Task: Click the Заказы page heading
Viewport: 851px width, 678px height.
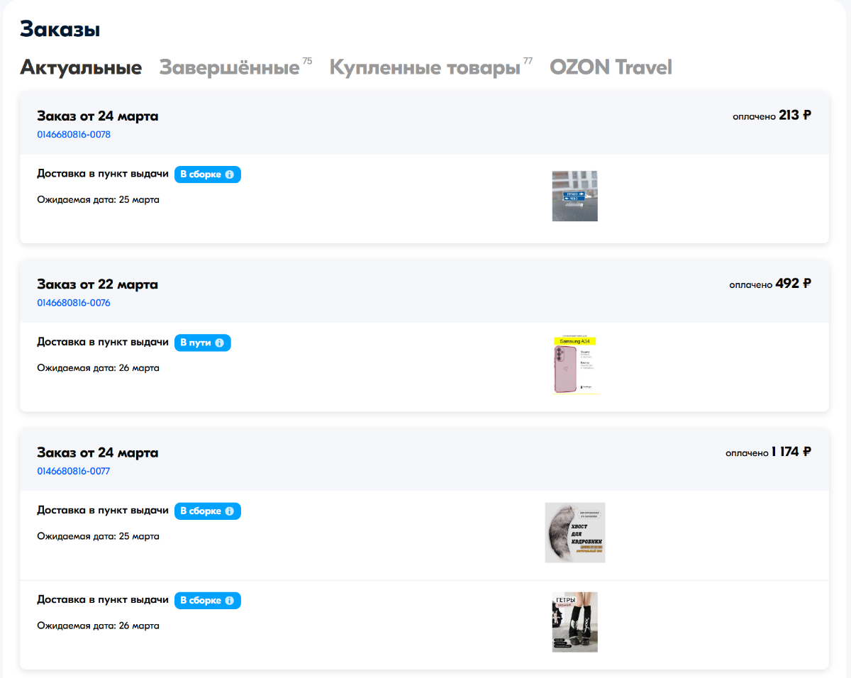Action: [60, 30]
